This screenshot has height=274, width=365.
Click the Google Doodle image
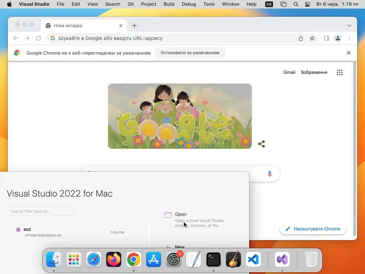pos(180,116)
